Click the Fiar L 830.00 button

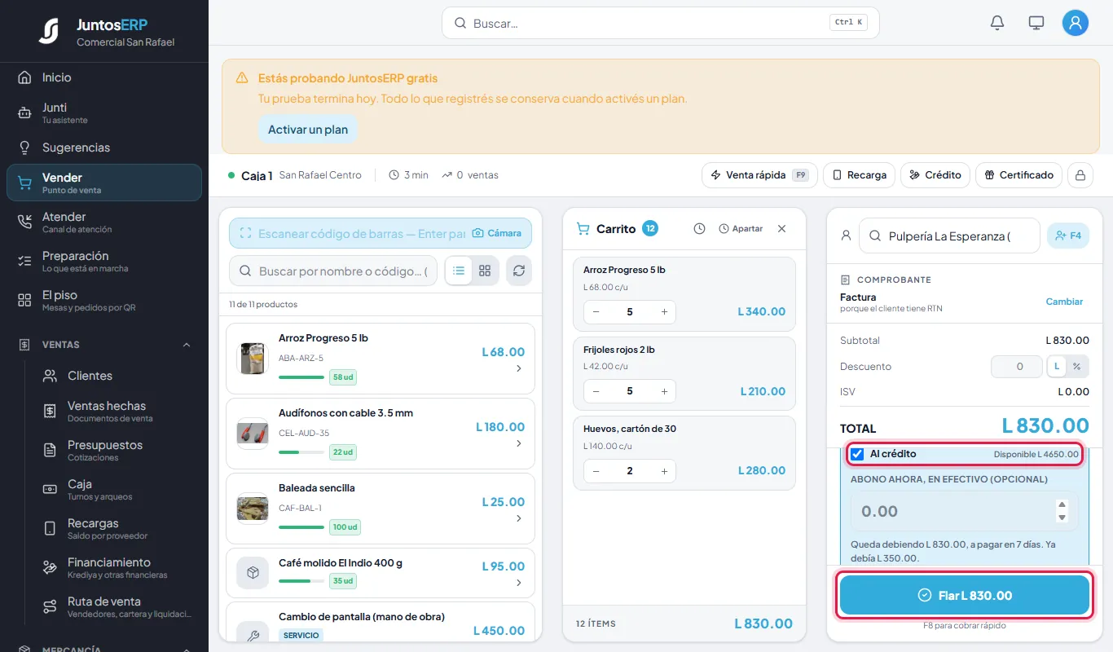(x=965, y=596)
